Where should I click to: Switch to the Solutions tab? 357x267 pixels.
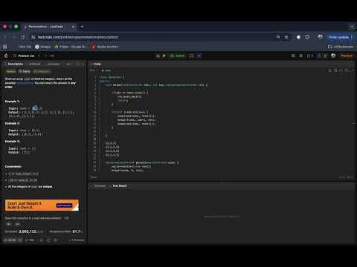(x=53, y=64)
